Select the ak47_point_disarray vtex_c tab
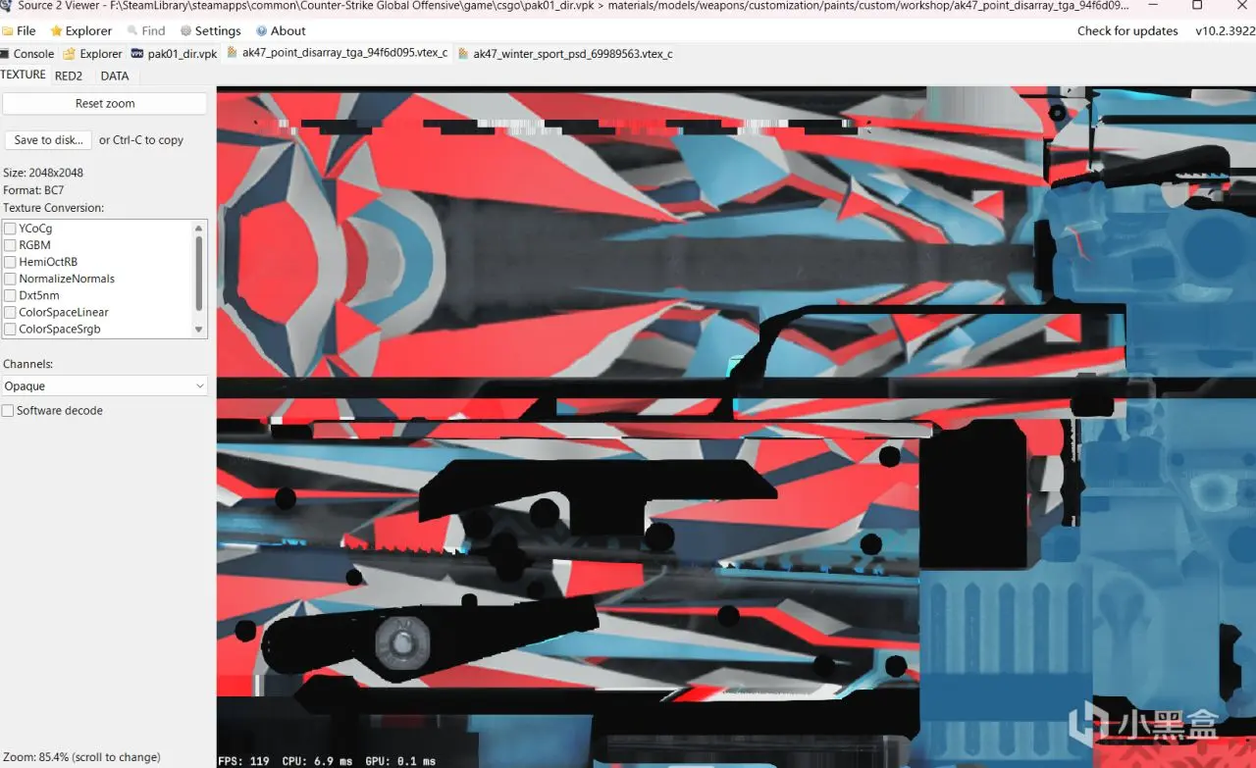Image resolution: width=1256 pixels, height=768 pixels. (337, 53)
